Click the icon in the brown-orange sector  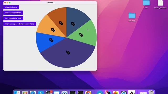click(61, 23)
